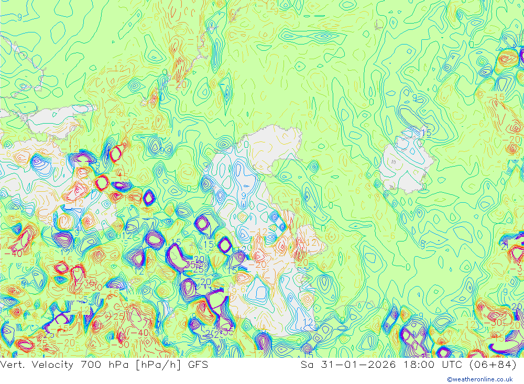Image resolution: width=524 pixels, height=384 pixels.
Task: Click the 'Sa 31-01-2026 18:00 UTC (06+84)' timestamp
Action: (x=408, y=365)
